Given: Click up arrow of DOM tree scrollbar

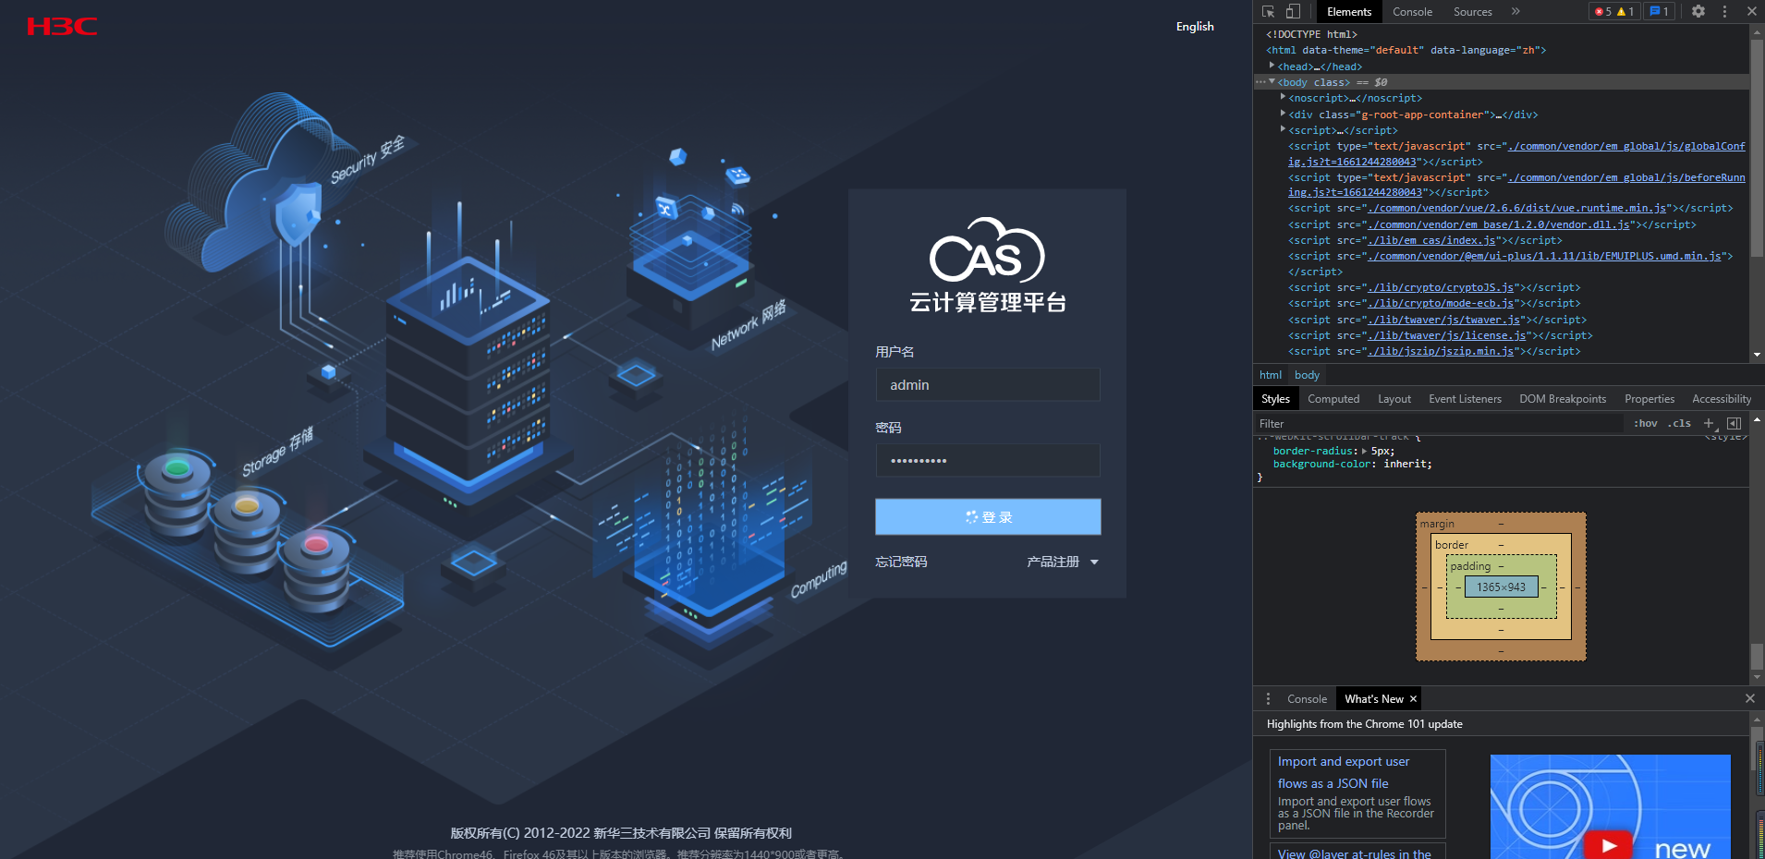Looking at the screenshot, I should point(1757,31).
